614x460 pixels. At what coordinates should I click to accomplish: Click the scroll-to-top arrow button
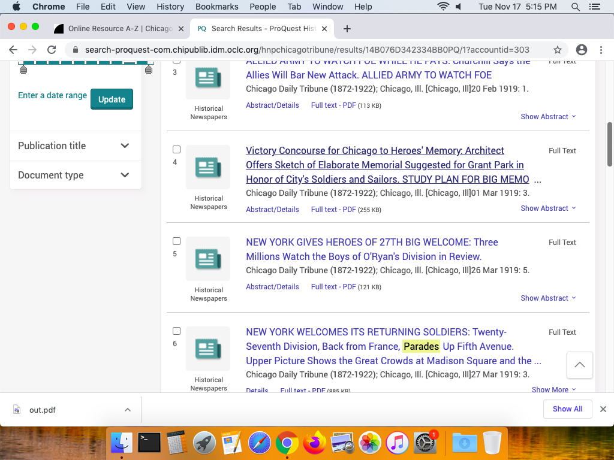[x=579, y=365]
